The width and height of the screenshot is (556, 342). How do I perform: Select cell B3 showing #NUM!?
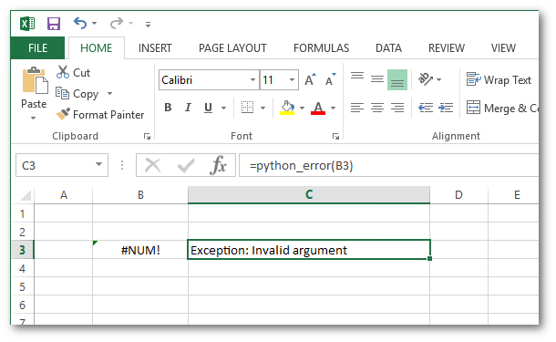pyautogui.click(x=140, y=250)
